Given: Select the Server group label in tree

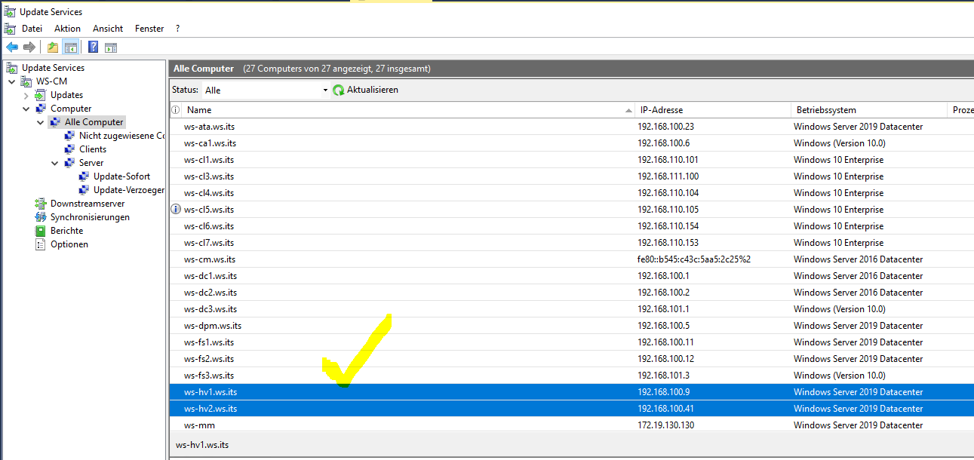Looking at the screenshot, I should (x=91, y=163).
